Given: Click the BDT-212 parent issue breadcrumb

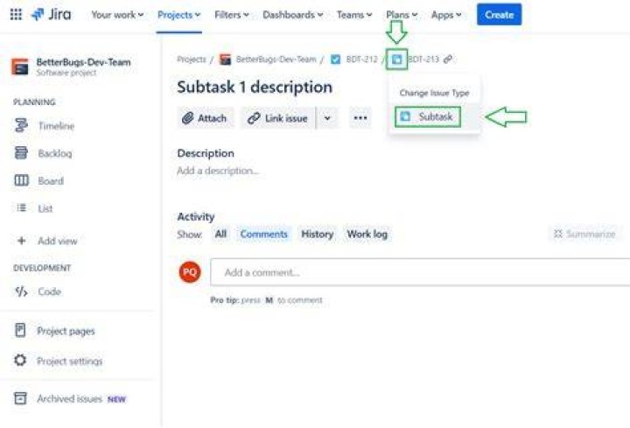Looking at the screenshot, I should 361,60.
